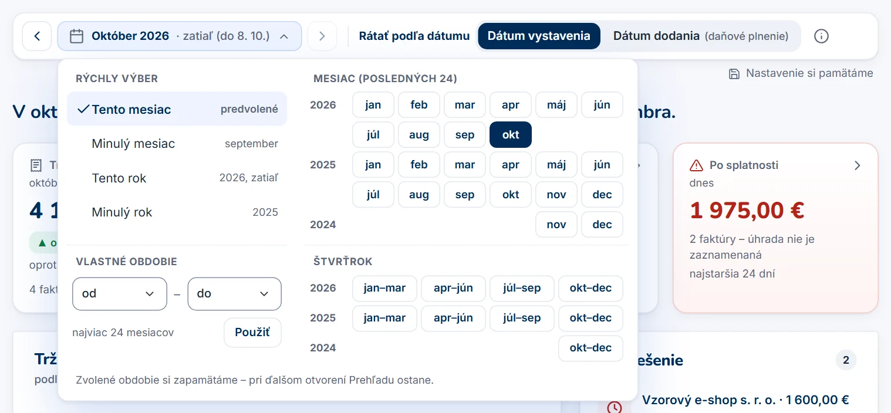Pick jún 2026 month
This screenshot has height=413, width=891.
click(602, 105)
